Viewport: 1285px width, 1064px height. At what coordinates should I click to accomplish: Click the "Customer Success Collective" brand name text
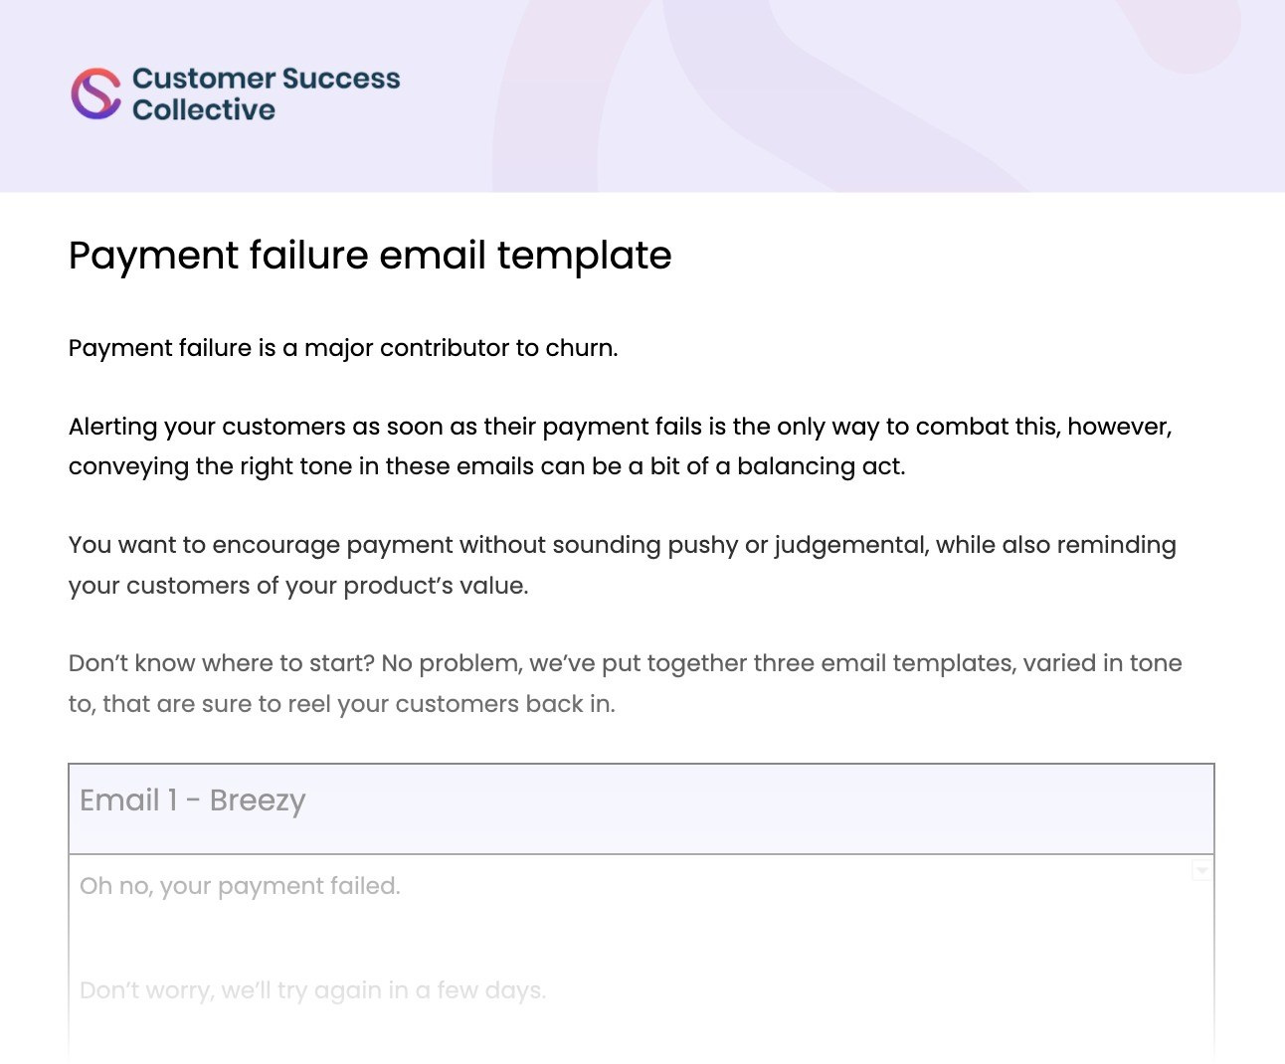point(266,93)
